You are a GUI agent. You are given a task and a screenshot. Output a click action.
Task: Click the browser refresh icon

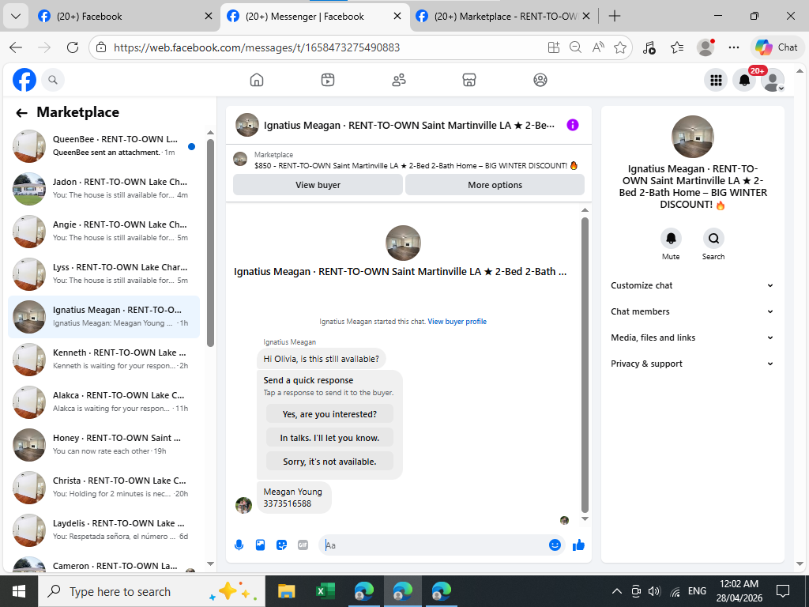point(73,47)
